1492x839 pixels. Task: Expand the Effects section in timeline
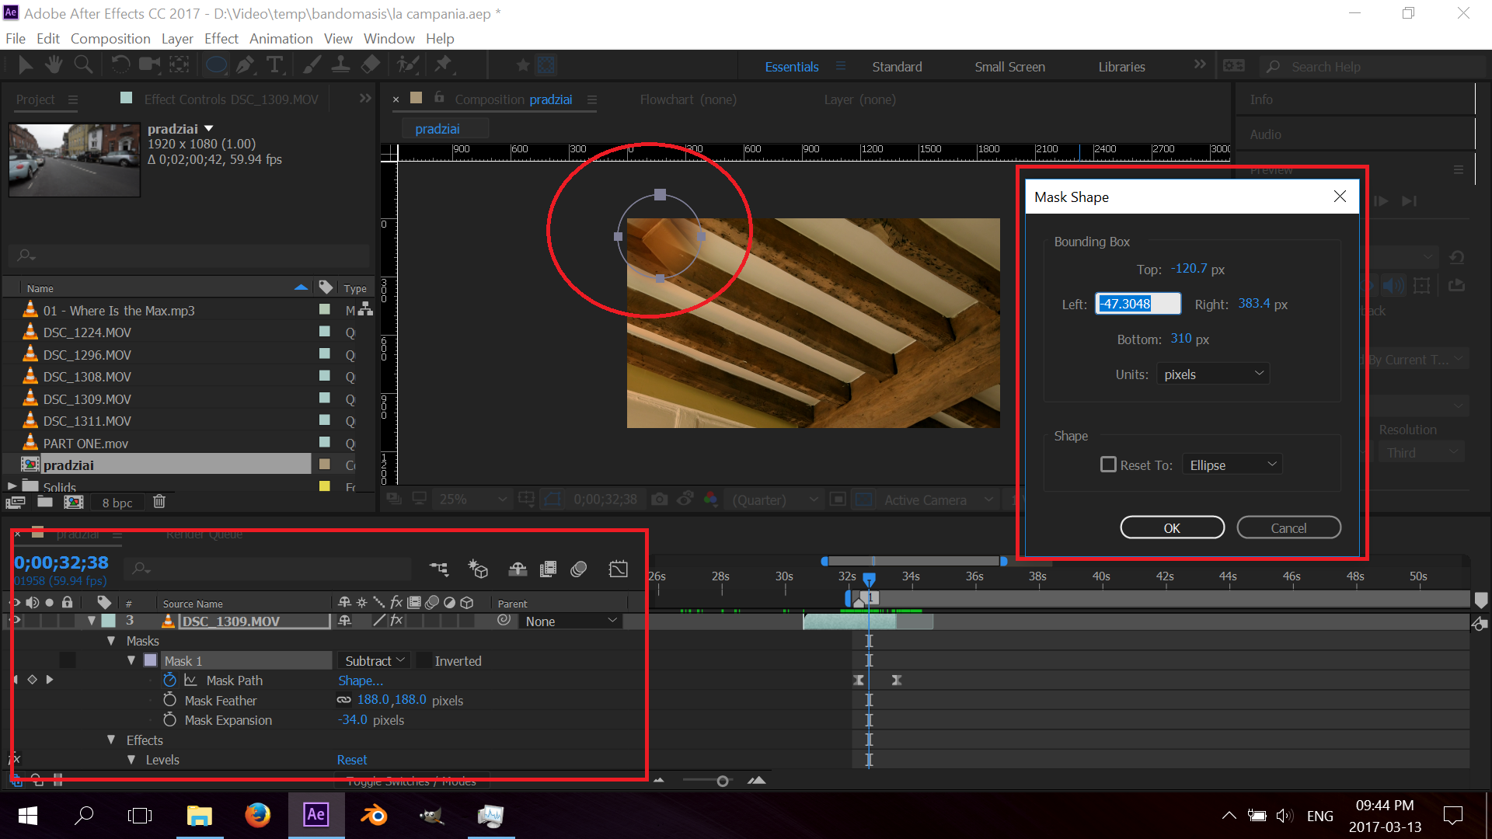click(x=110, y=740)
